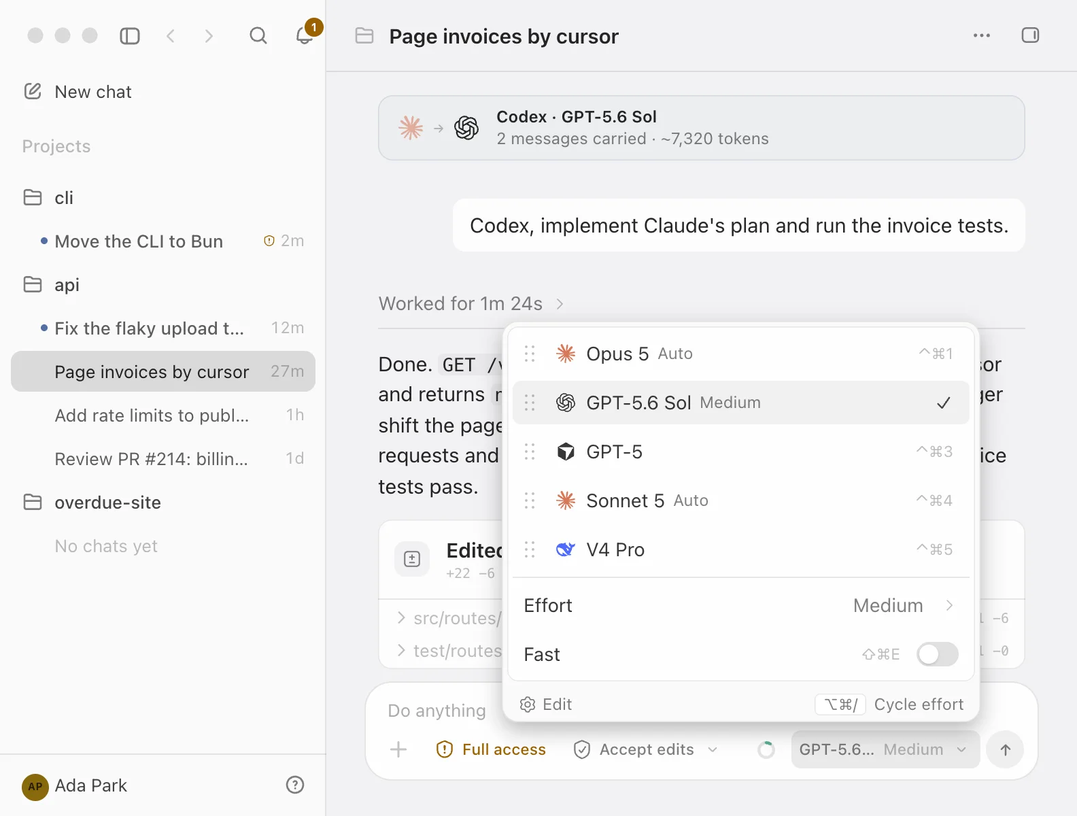The image size is (1077, 816).
Task: Click the plus attach icon in composer
Action: click(x=398, y=749)
